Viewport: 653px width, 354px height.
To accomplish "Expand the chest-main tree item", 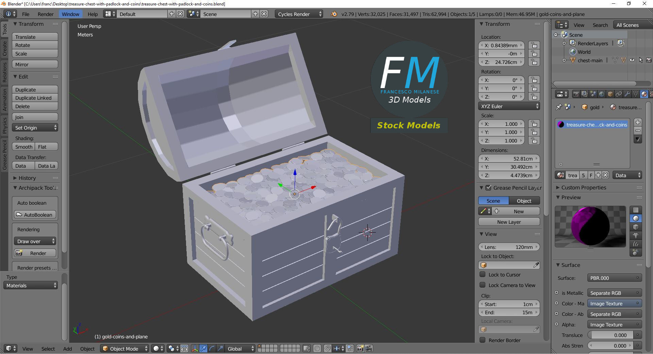I will click(x=564, y=60).
